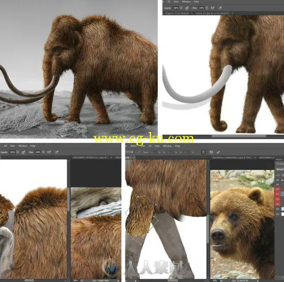Close first document tab in bottom-right window
Screen dimensions: 284x282
point(255,158)
